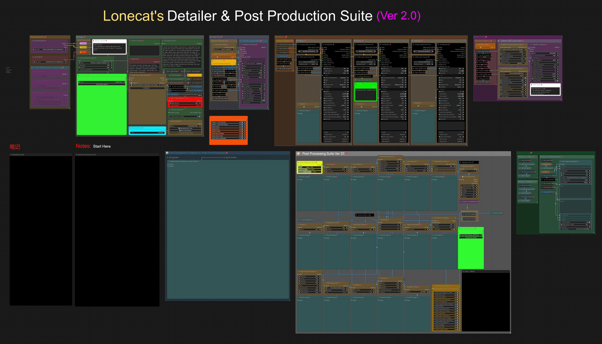Click the pin icon next to #Save w/Metadata
Image resolution: width=602 pixels, height=344 pixels.
click(x=562, y=157)
